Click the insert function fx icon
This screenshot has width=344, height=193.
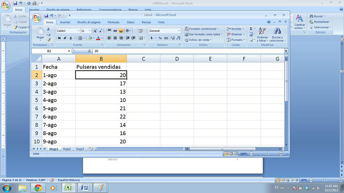coord(89,51)
